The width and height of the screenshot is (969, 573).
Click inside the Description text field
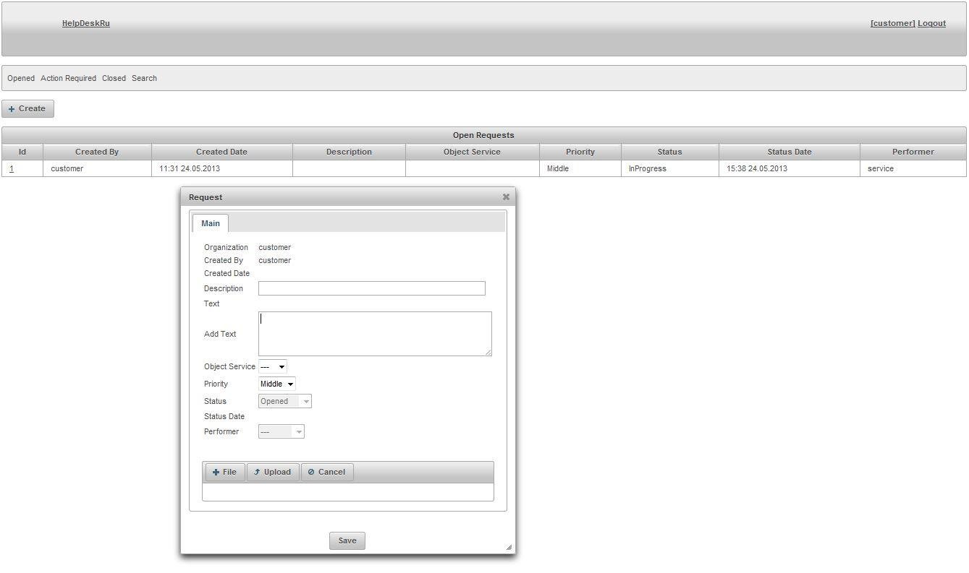point(371,288)
